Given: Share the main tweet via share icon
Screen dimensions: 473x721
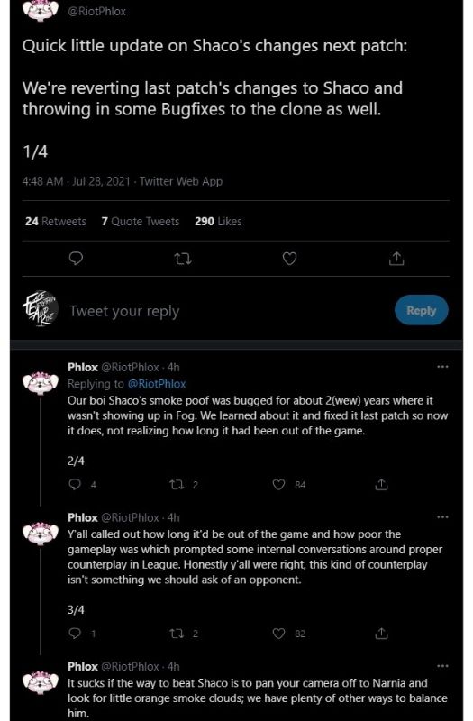Looking at the screenshot, I should click(396, 259).
